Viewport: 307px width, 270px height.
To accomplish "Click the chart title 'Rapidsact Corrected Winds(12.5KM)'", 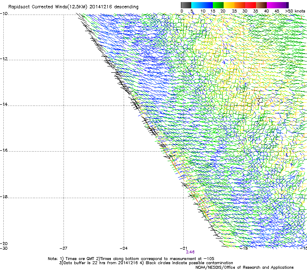I will [48, 7].
